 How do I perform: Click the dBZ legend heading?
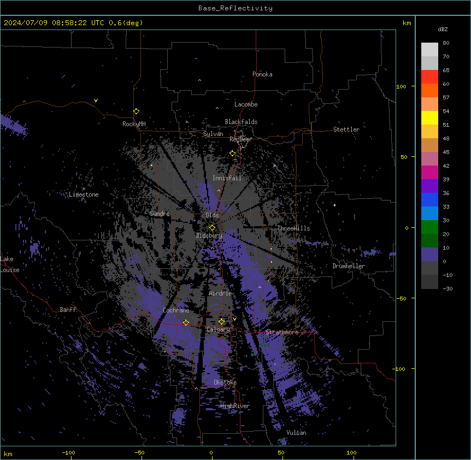[x=443, y=29]
